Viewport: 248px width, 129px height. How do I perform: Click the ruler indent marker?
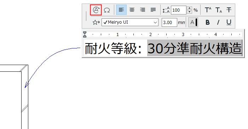[x=85, y=35]
